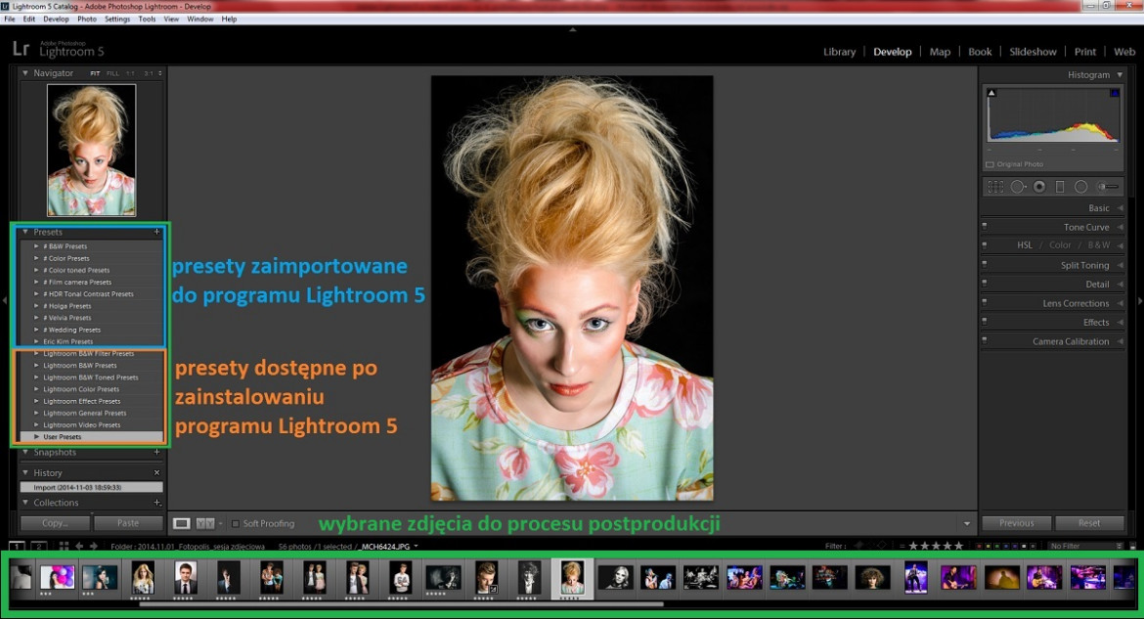Image resolution: width=1144 pixels, height=619 pixels.
Task: Select main window display icon 1
Action: point(17,546)
